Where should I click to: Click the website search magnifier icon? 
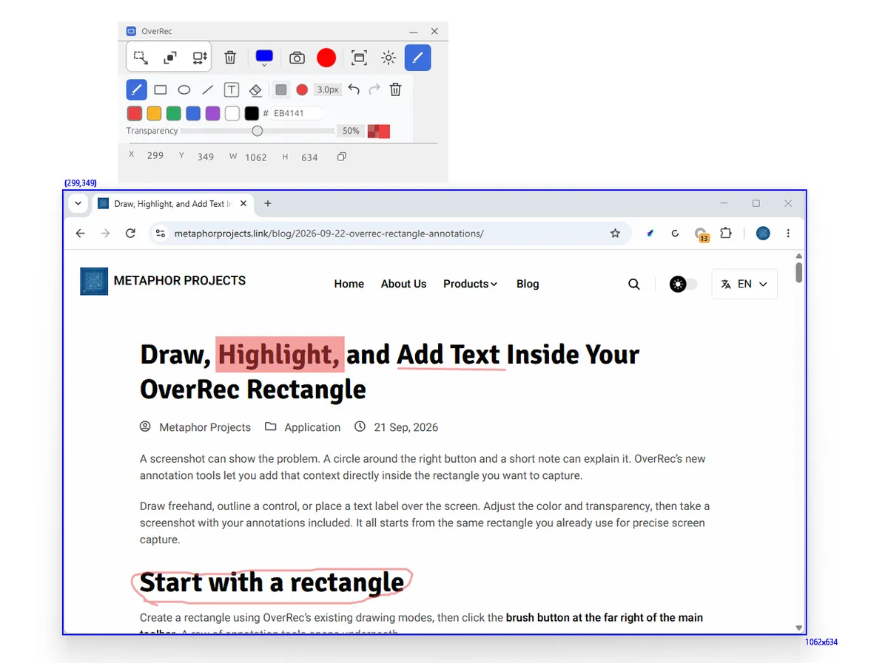click(x=634, y=284)
